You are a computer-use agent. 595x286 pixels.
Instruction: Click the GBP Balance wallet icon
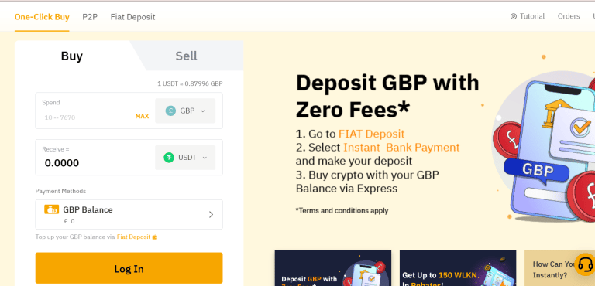pyautogui.click(x=51, y=209)
